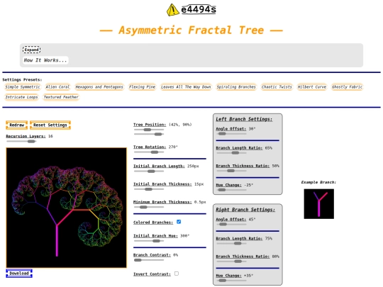The image size is (383, 287).
Task: Apply the Leaves All The Way Down preset
Action: tap(186, 87)
